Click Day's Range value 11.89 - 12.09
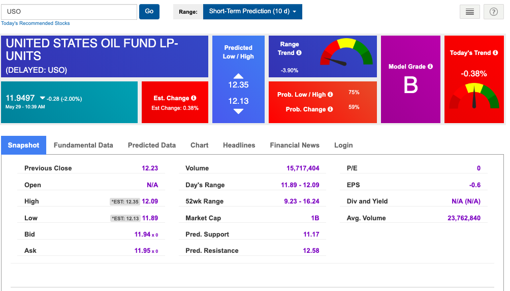The height and width of the screenshot is (291, 510). click(x=300, y=185)
